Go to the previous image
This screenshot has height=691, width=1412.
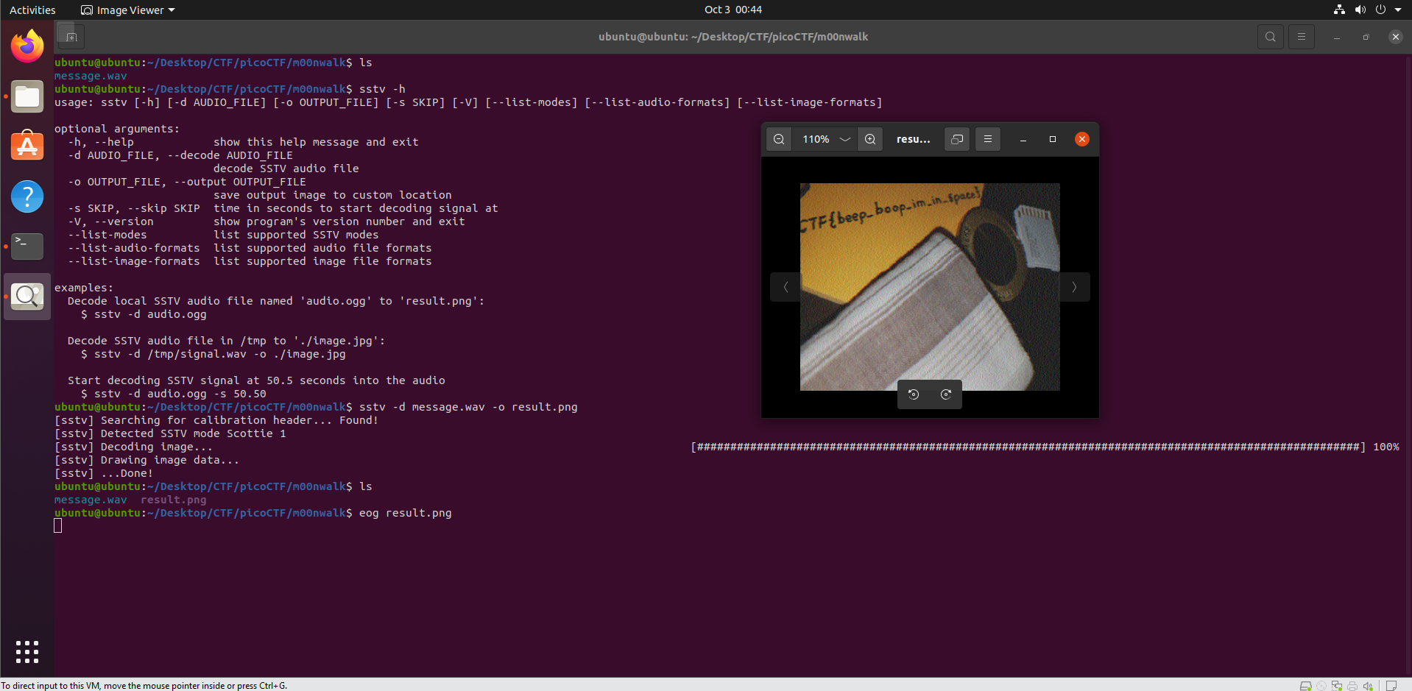(786, 287)
